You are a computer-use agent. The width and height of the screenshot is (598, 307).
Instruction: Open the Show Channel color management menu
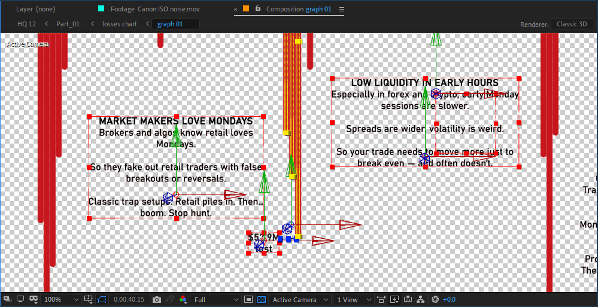tap(183, 300)
